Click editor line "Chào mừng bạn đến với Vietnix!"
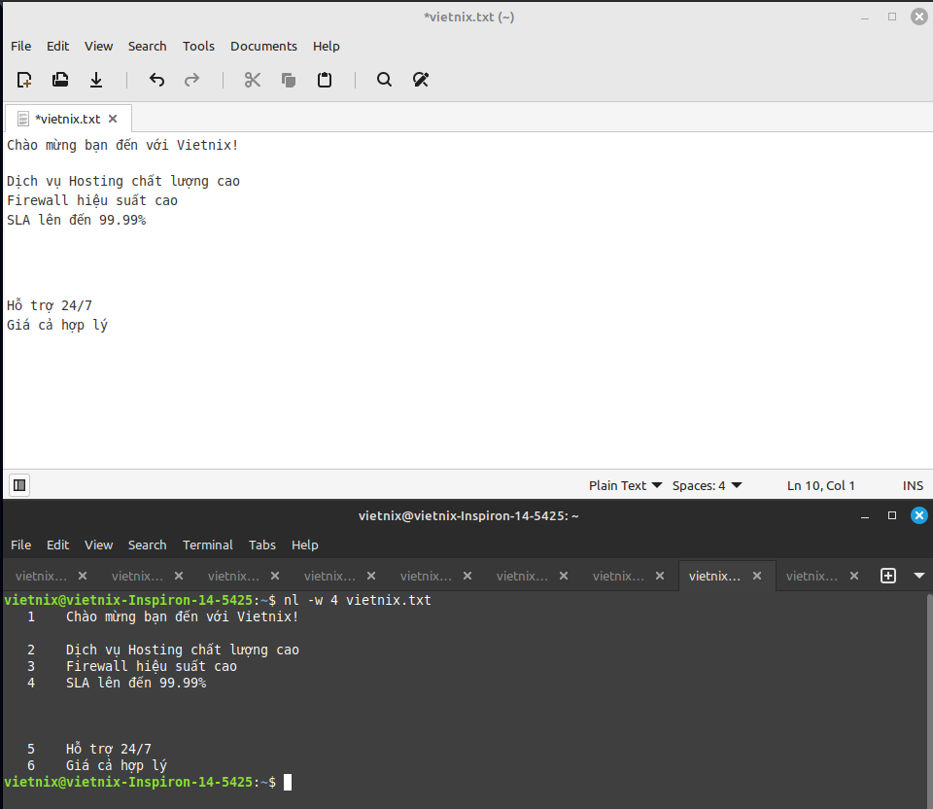The image size is (933, 809). coord(122,145)
